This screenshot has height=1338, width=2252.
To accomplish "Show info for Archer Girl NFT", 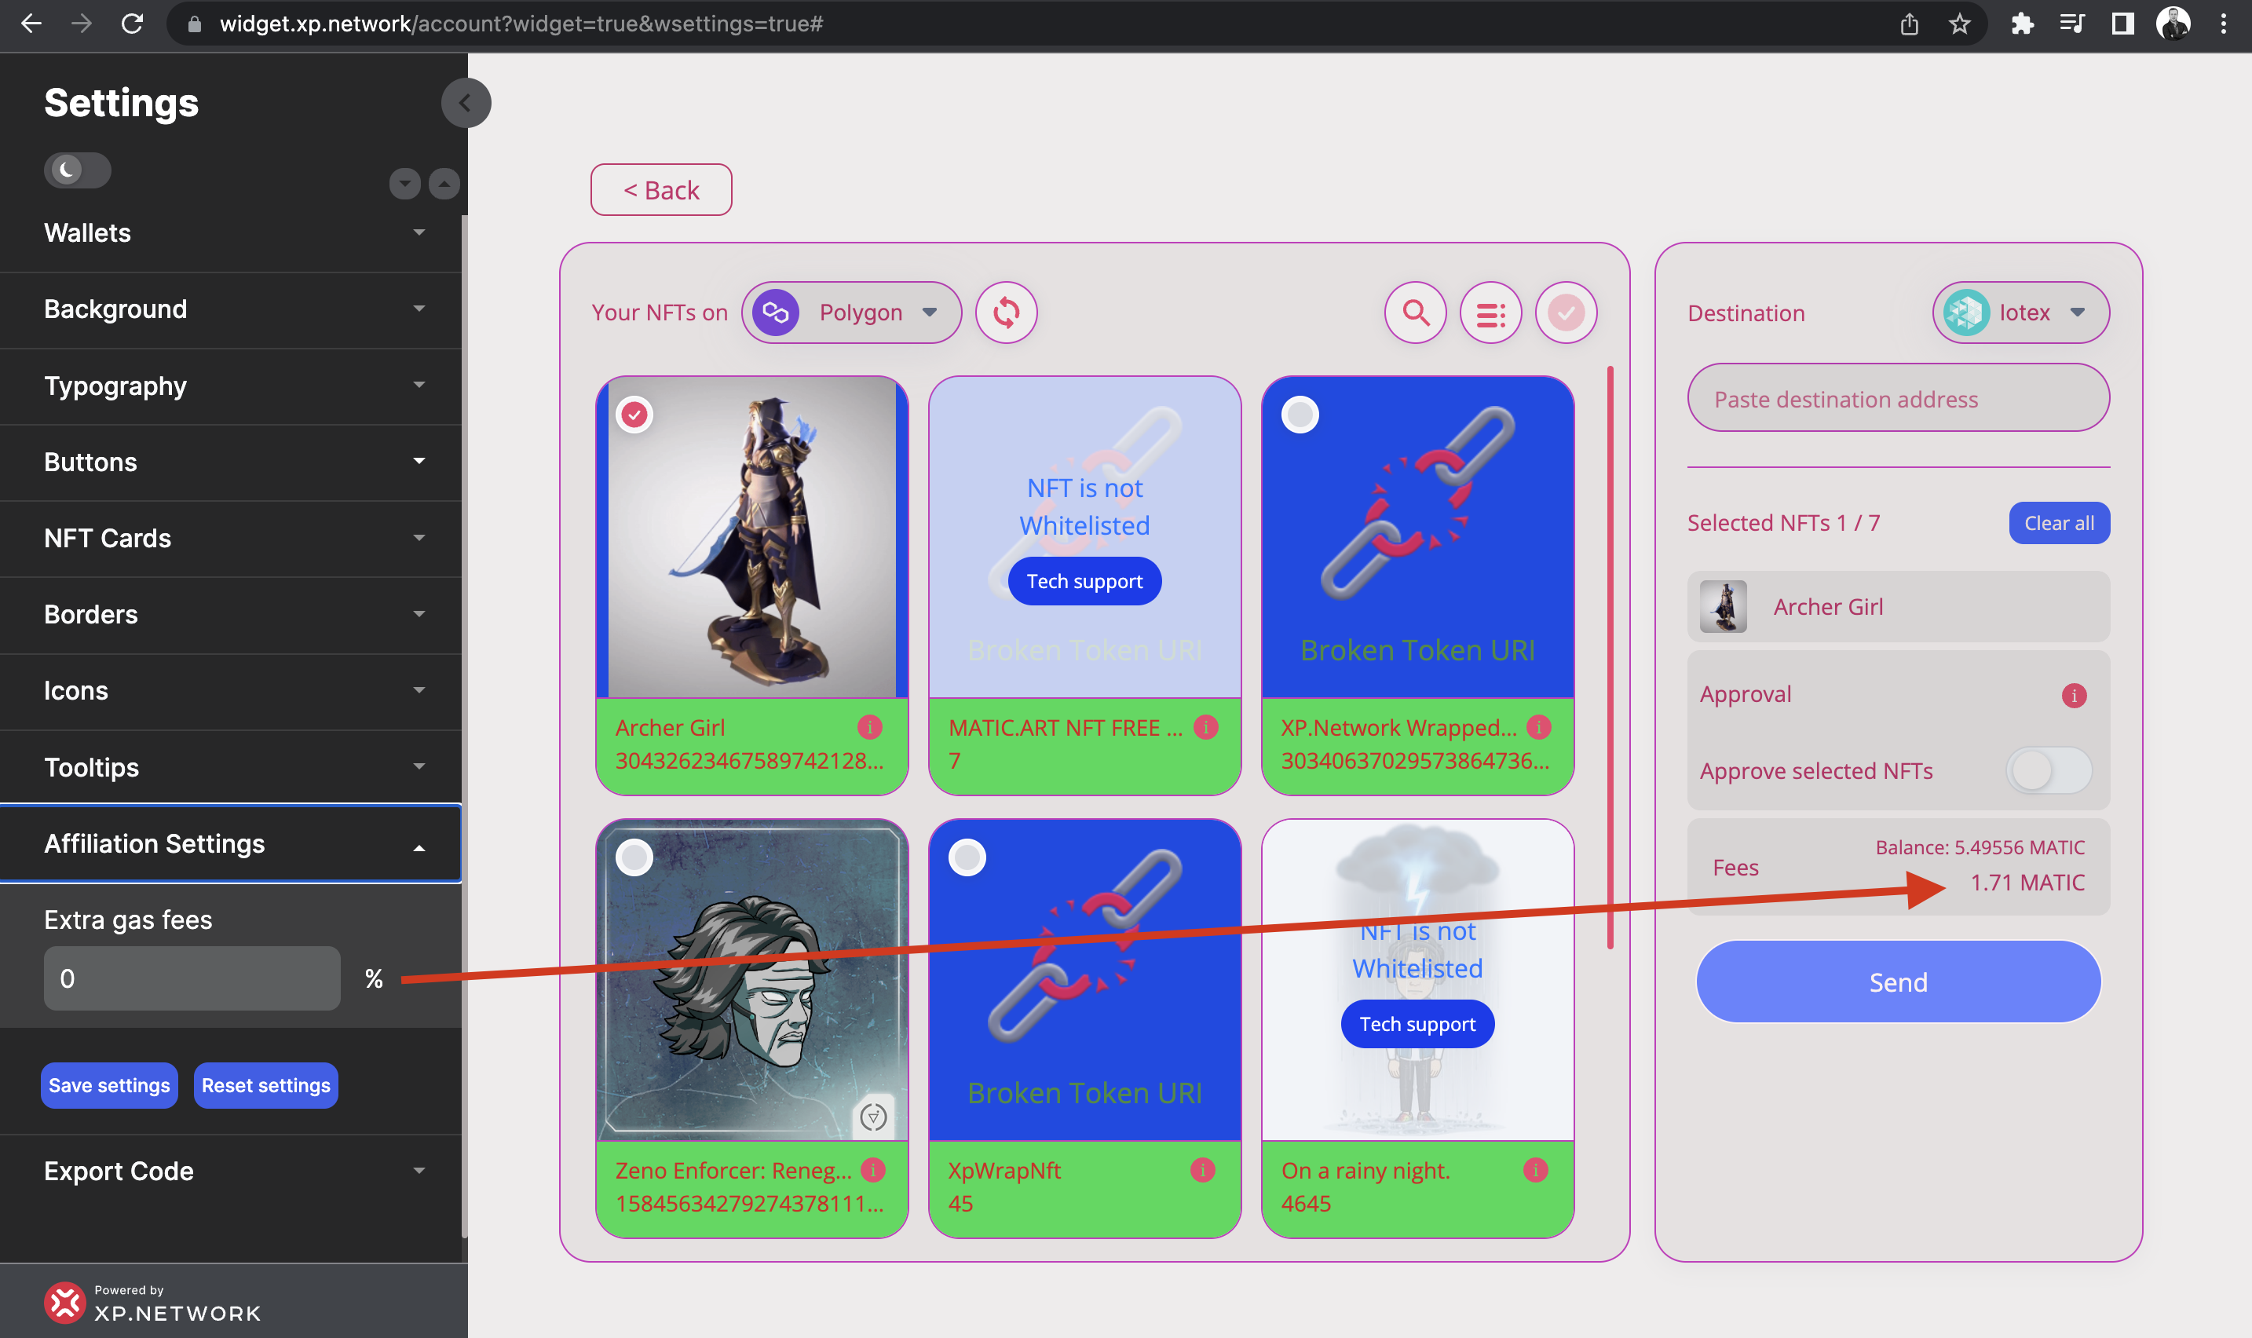I will [x=870, y=726].
